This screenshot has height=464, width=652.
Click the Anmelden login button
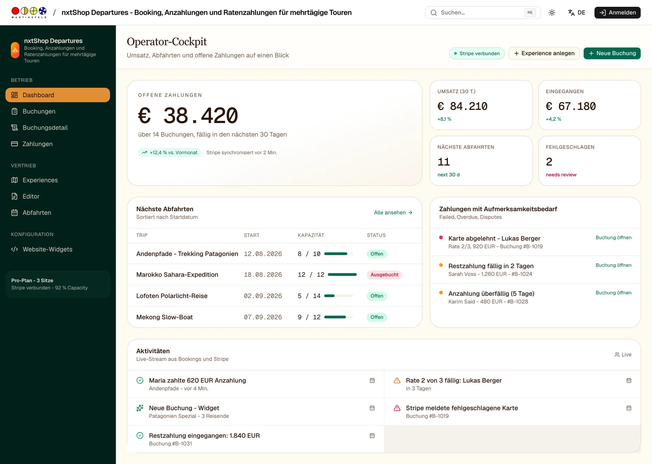pyautogui.click(x=617, y=13)
